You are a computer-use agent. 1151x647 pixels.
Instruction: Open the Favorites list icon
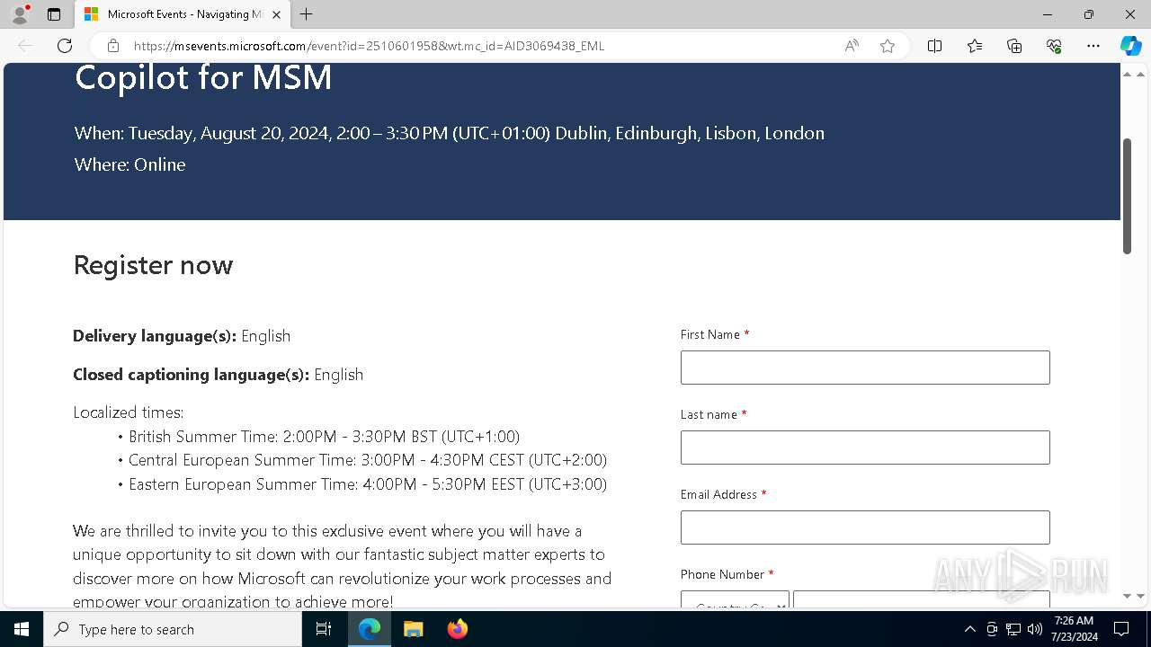[975, 46]
